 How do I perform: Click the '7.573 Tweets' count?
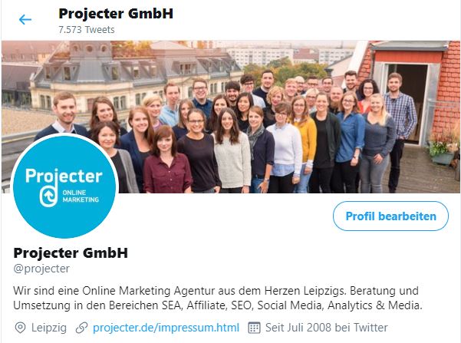tap(87, 30)
